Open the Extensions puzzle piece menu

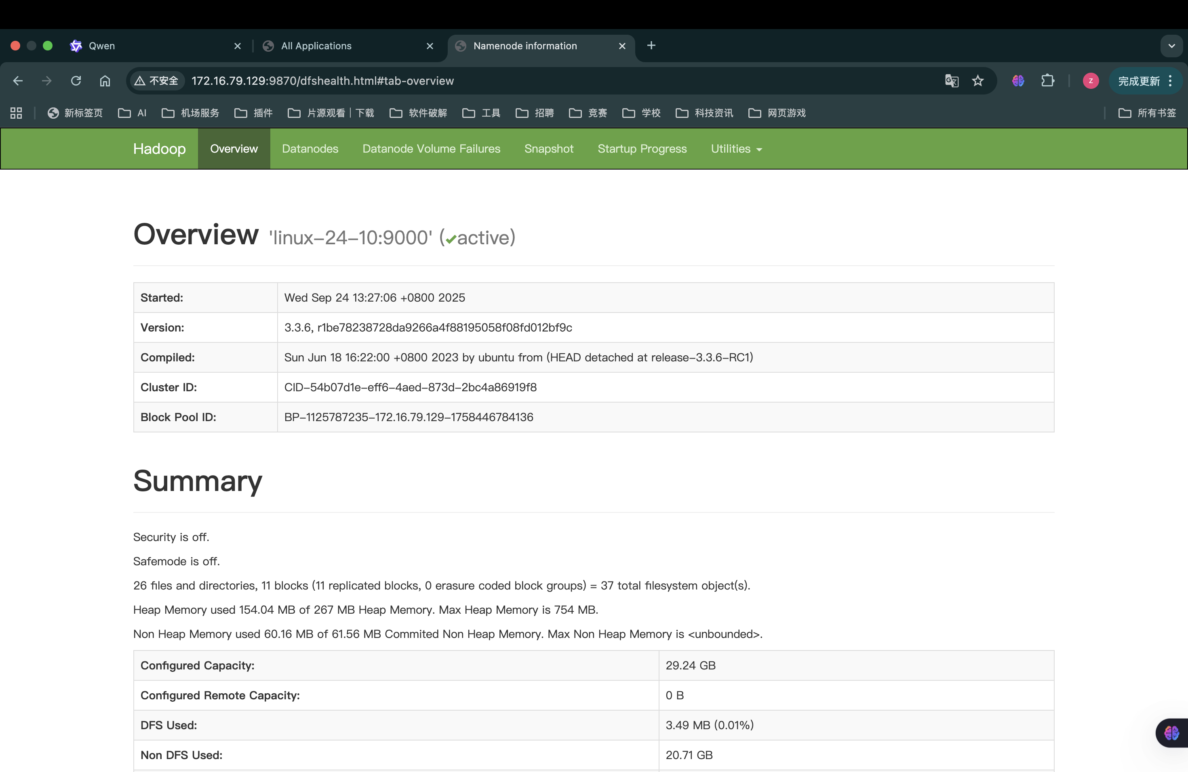tap(1048, 81)
